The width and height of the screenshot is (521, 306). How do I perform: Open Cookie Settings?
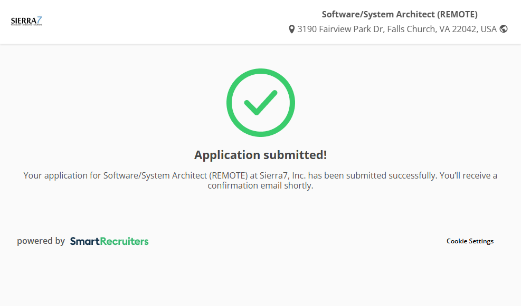click(470, 241)
